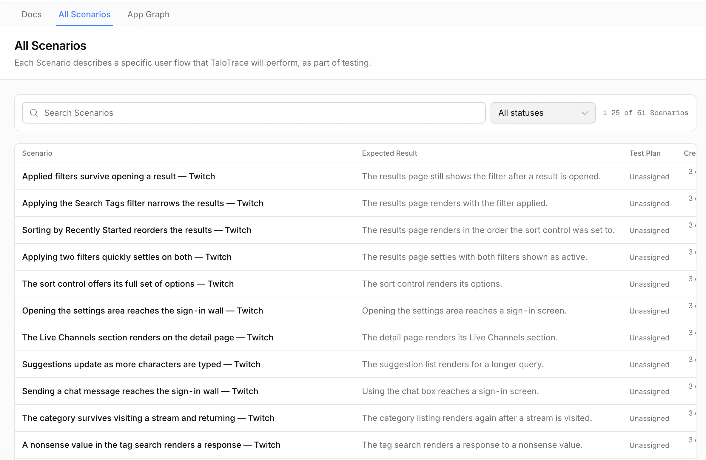706x460 pixels.
Task: Click the "1-25 of 61 Scenarios" count
Action: (x=645, y=113)
